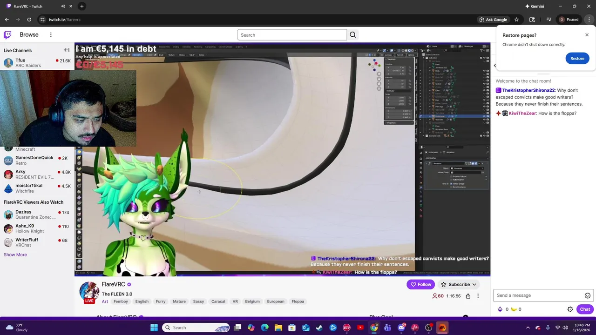
Task: Click KiwiTheZear username in chat
Action: 522,114
